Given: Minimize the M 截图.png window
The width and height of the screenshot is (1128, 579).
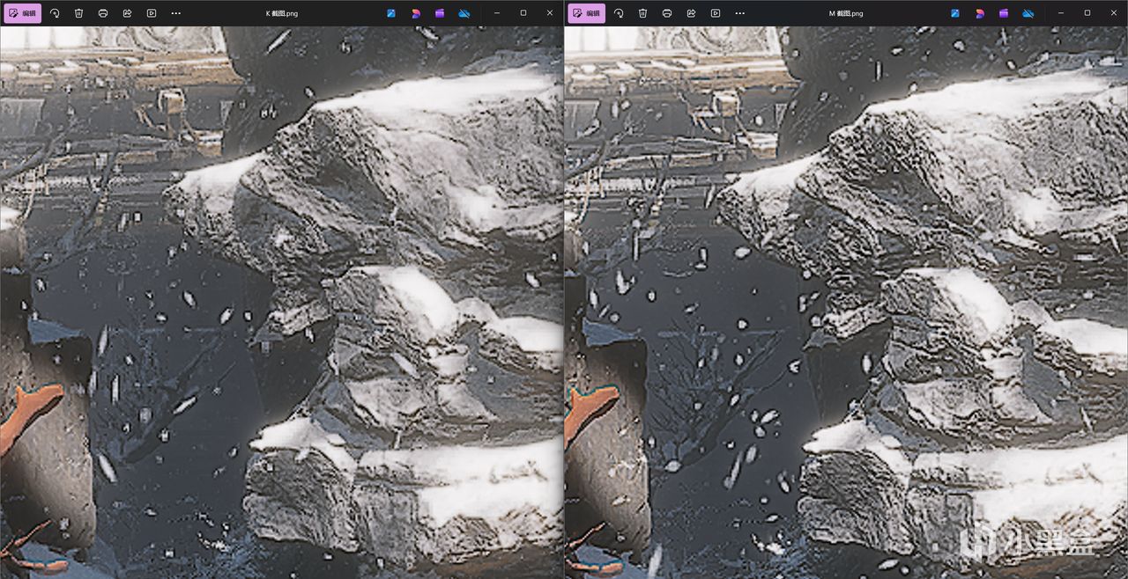Looking at the screenshot, I should coord(1061,13).
